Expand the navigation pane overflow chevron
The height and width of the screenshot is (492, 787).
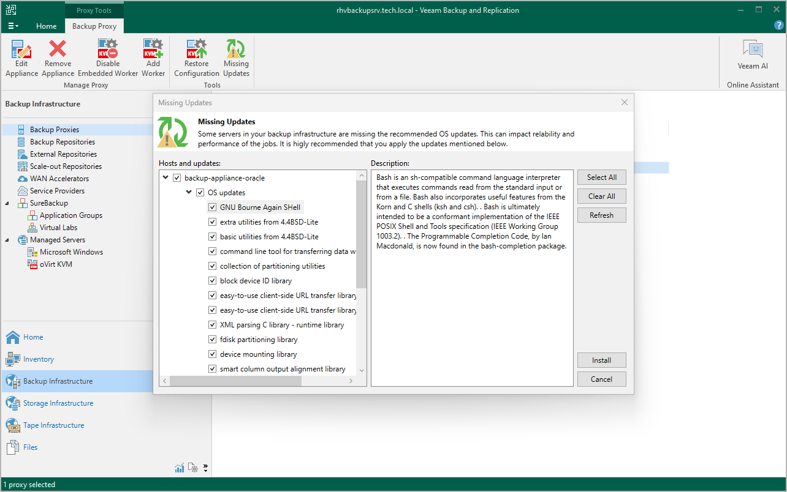[x=205, y=468]
